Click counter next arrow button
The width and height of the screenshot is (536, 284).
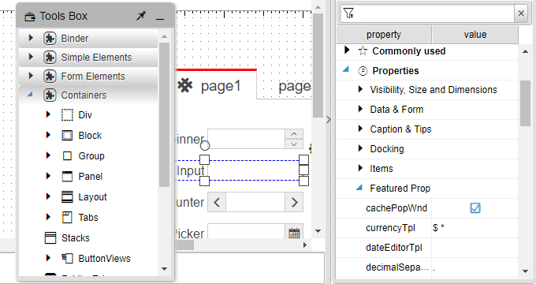tap(294, 202)
